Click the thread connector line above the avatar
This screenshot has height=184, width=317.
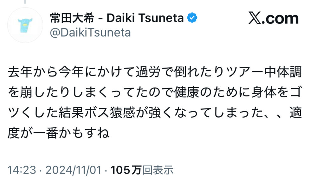(x=25, y=2)
